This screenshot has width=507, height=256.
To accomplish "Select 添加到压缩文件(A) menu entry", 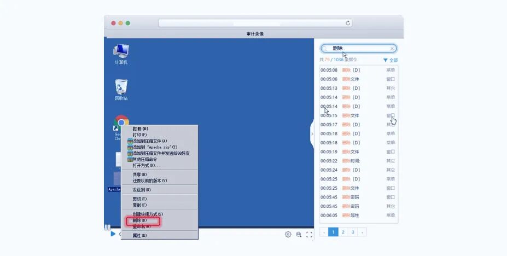I will coord(159,141).
